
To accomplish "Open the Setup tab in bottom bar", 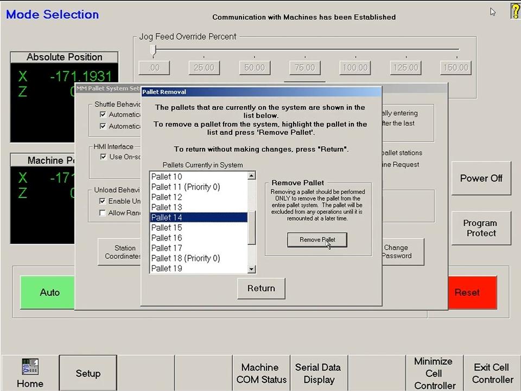I will pyautogui.click(x=88, y=373).
